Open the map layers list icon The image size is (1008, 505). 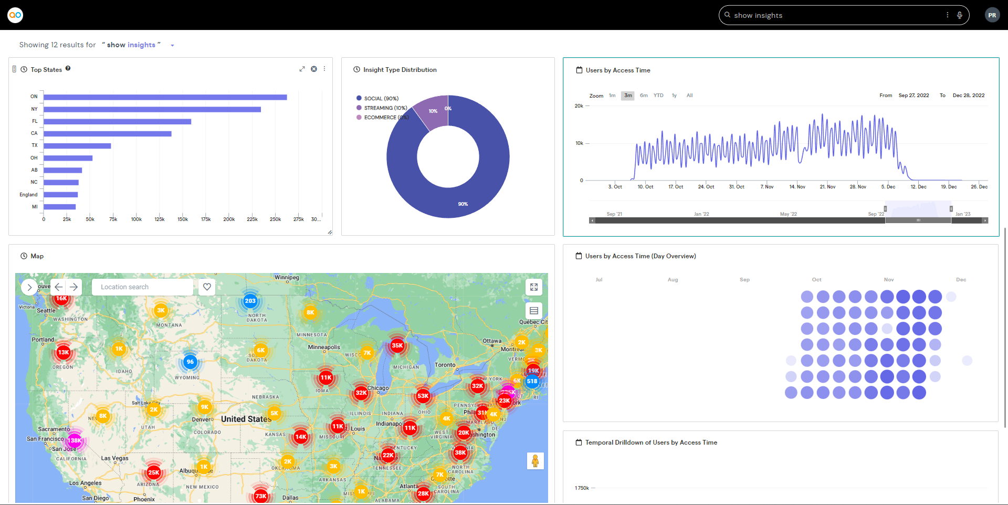point(534,311)
